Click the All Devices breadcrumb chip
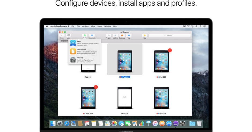This screenshot has width=252, height=132. 65,41
